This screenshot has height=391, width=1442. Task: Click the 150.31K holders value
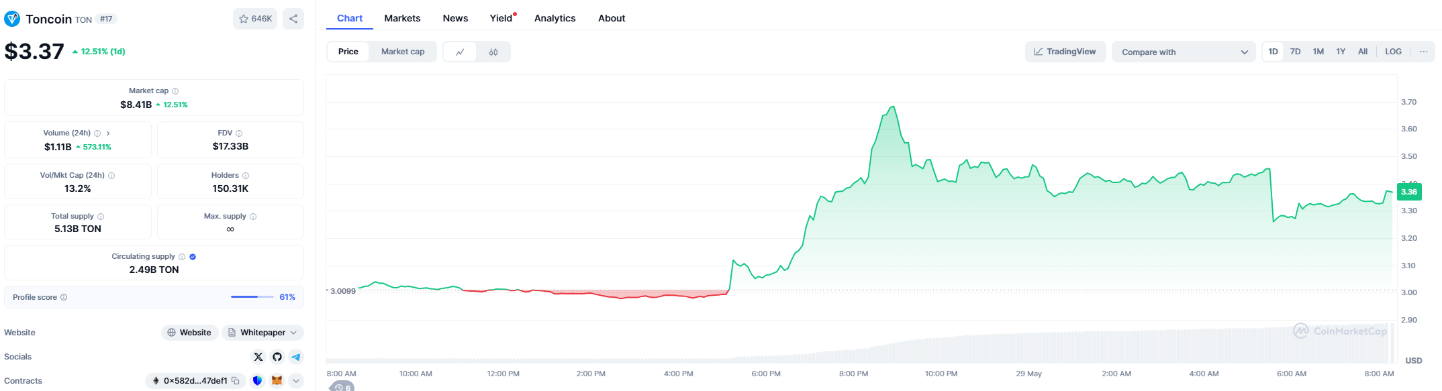point(230,188)
